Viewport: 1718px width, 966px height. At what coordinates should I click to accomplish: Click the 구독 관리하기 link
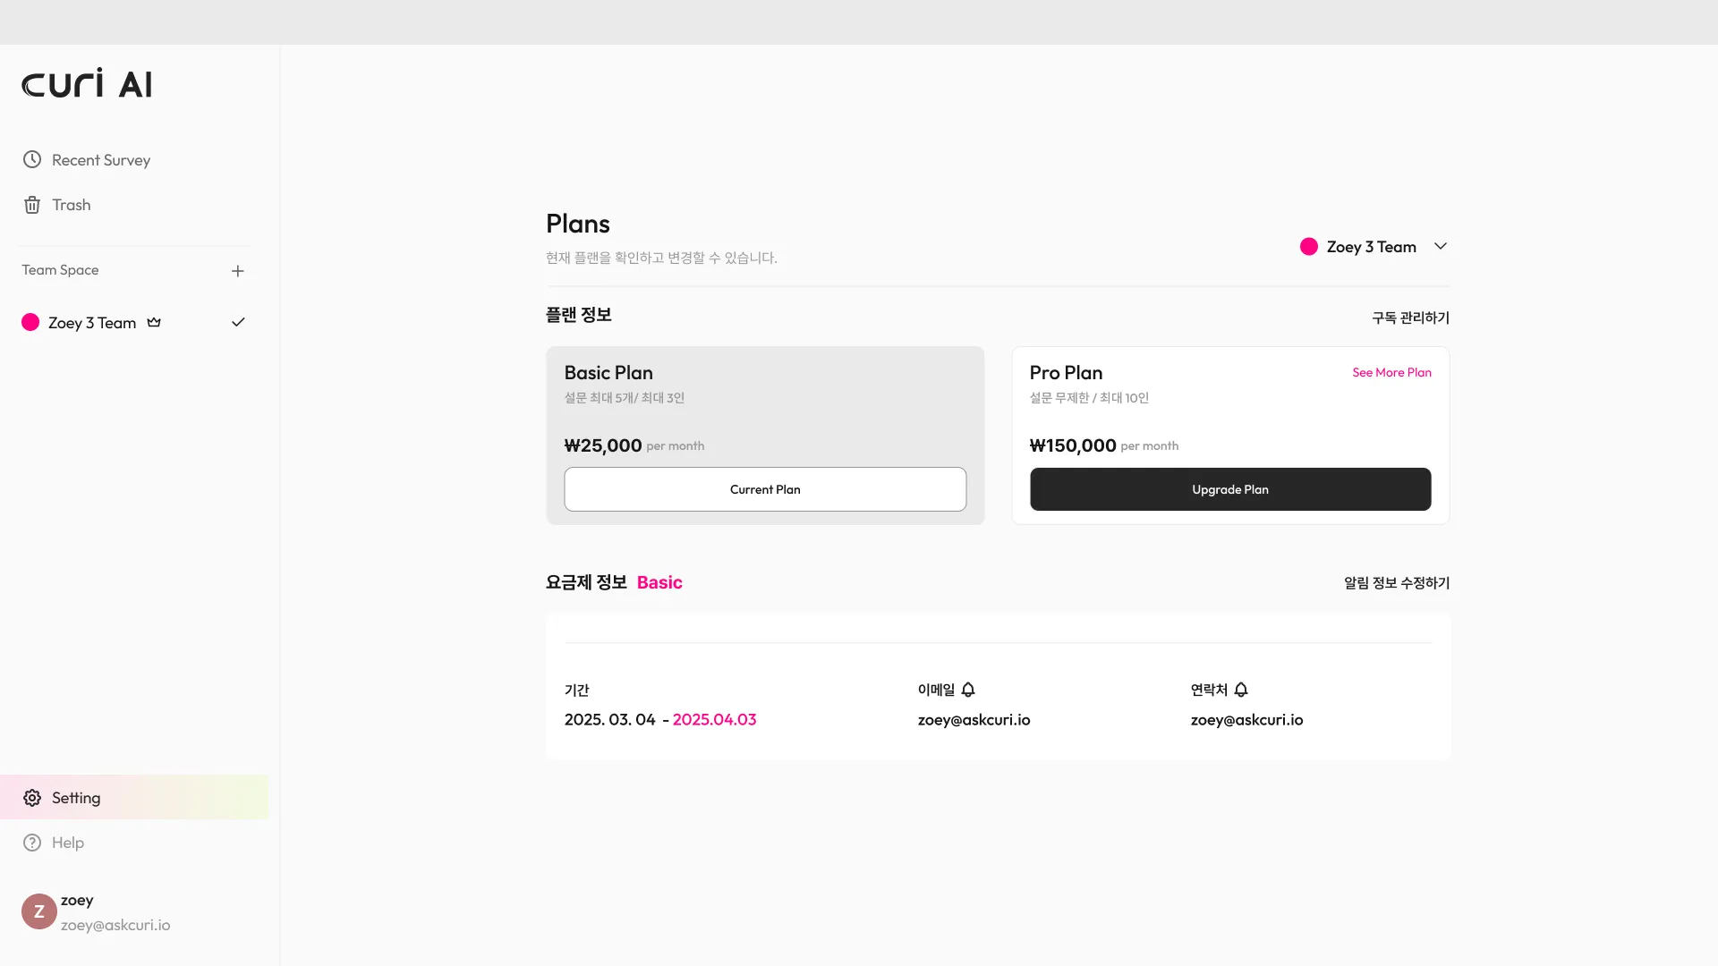click(1410, 318)
